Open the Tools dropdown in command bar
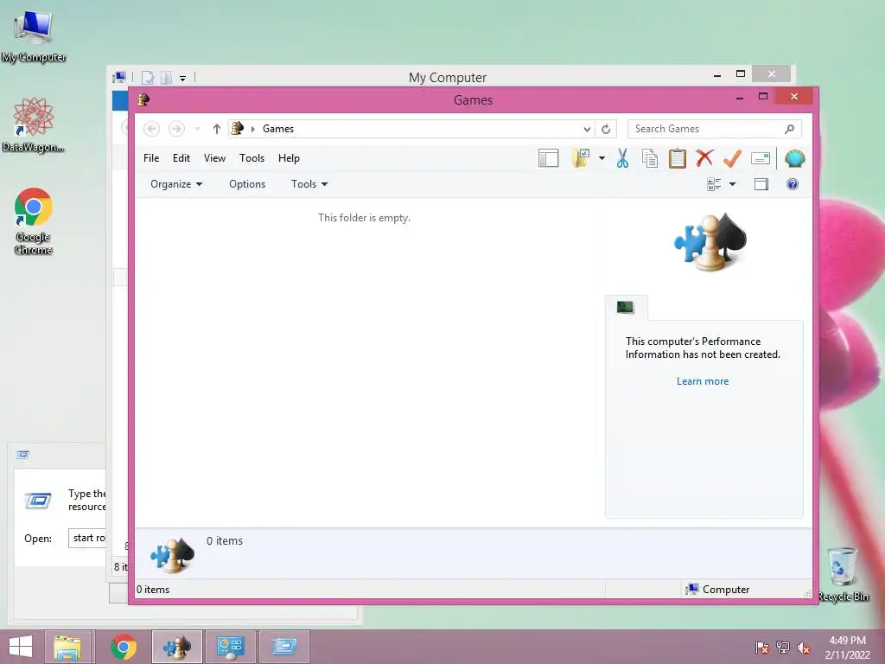 (x=309, y=184)
